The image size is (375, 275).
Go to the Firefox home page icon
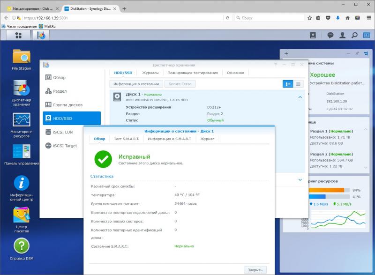pos(347,18)
